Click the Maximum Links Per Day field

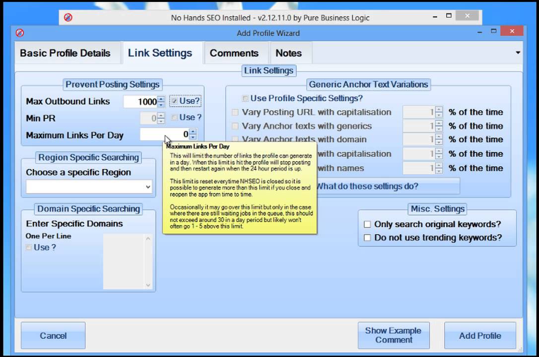coord(165,134)
